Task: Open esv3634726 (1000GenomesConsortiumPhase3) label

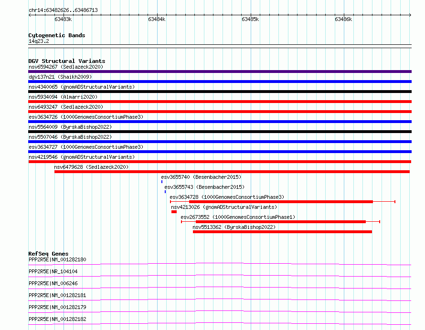Action: [x=86, y=117]
